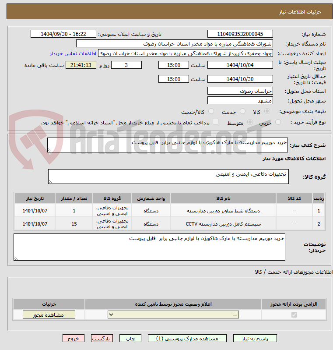Toggle the اسناد خزانه اسلامی payment checkbox
333x350 pixels.
pyautogui.click(x=215, y=122)
